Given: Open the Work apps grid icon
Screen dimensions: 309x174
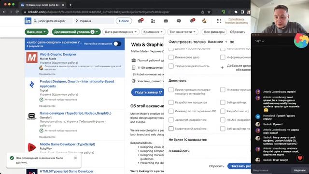Looking at the screenshot, I should (x=219, y=21).
